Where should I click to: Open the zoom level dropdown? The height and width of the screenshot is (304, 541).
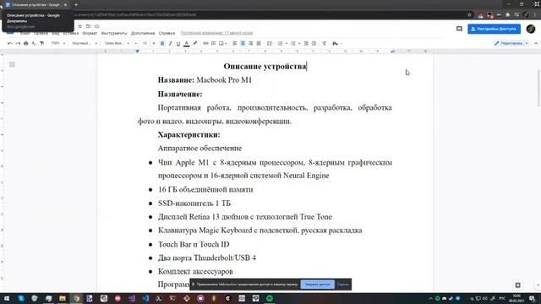click(x=58, y=43)
